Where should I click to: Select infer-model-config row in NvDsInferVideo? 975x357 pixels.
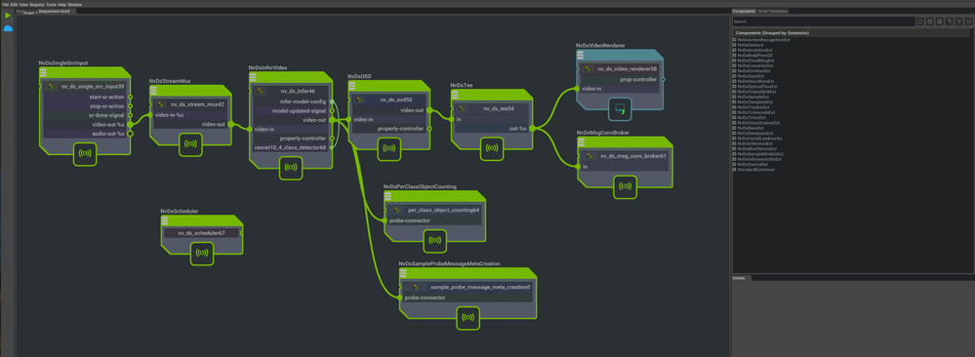point(291,100)
